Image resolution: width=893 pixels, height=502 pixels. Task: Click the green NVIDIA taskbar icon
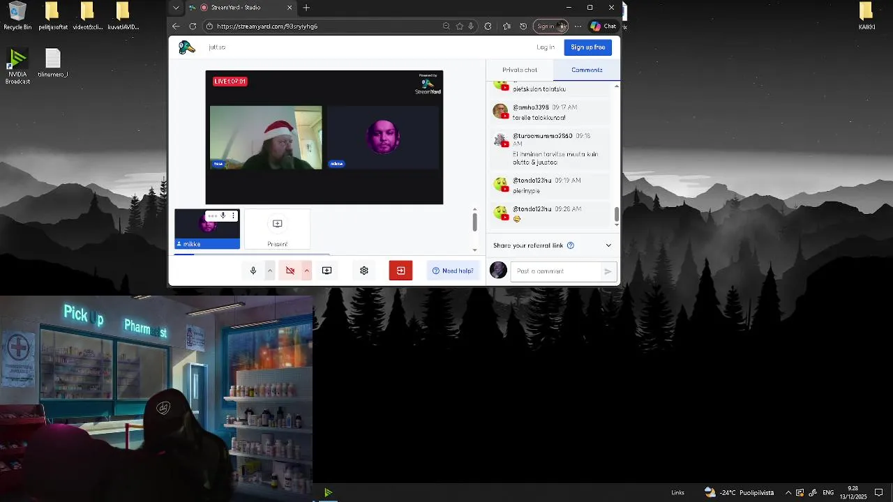coord(328,493)
